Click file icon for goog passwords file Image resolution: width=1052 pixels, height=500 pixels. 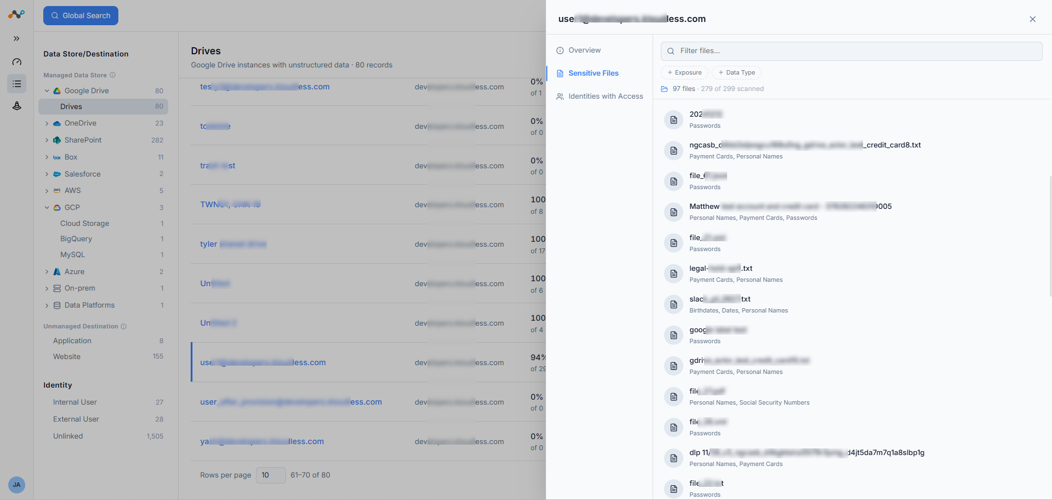673,335
